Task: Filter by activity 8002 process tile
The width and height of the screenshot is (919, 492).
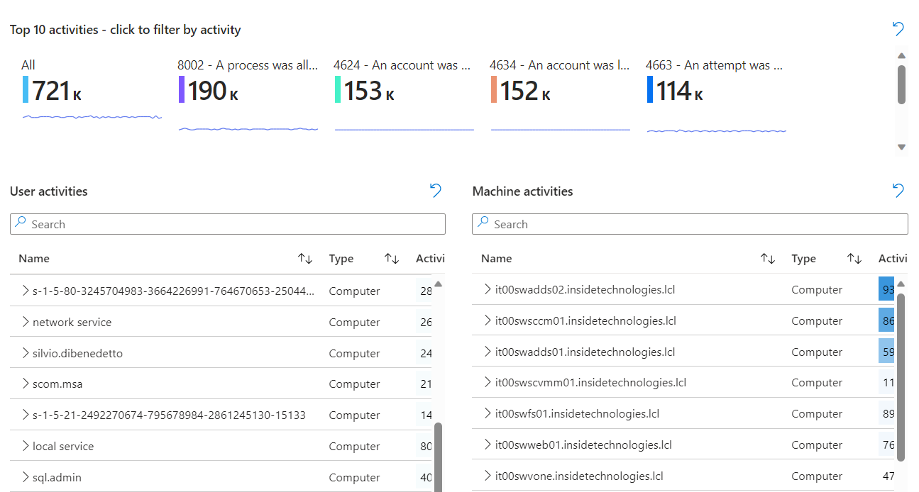Action: (x=247, y=90)
